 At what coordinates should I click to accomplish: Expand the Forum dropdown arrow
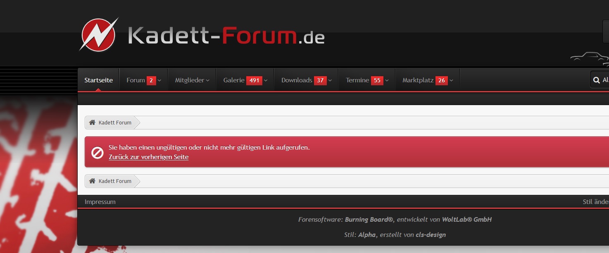click(159, 81)
